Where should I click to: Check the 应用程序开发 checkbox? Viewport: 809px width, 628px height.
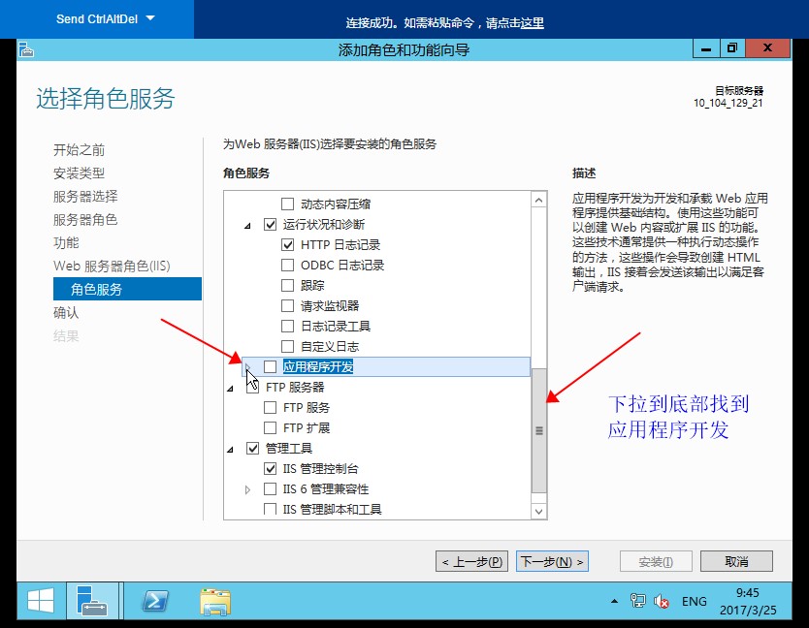coord(270,366)
